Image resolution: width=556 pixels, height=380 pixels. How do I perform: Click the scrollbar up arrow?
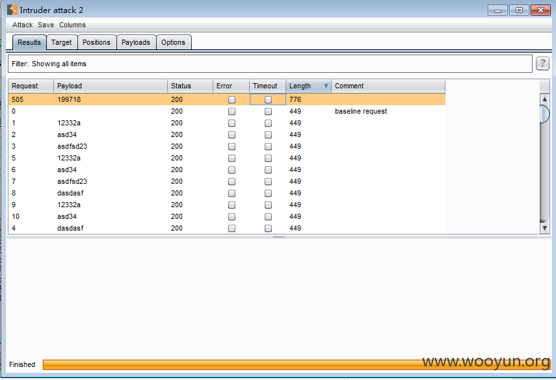coord(545,99)
